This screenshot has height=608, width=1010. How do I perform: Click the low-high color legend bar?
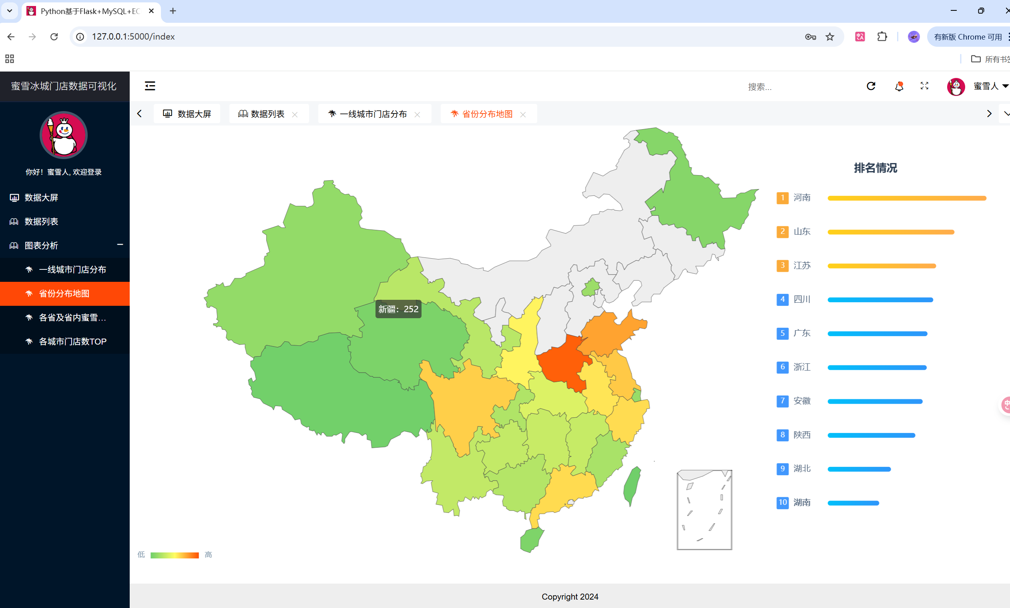[x=175, y=555]
